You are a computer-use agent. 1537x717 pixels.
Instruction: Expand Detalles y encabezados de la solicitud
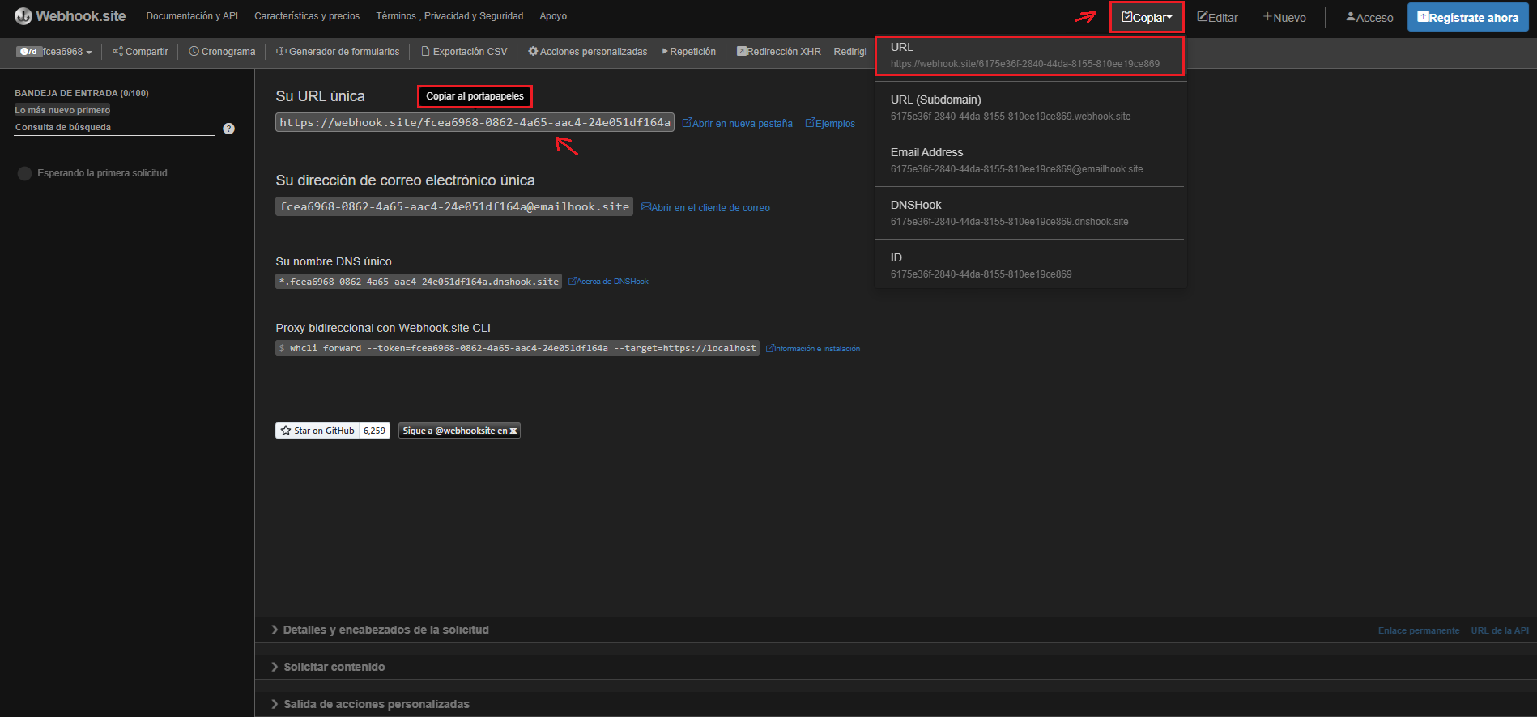pyautogui.click(x=385, y=630)
